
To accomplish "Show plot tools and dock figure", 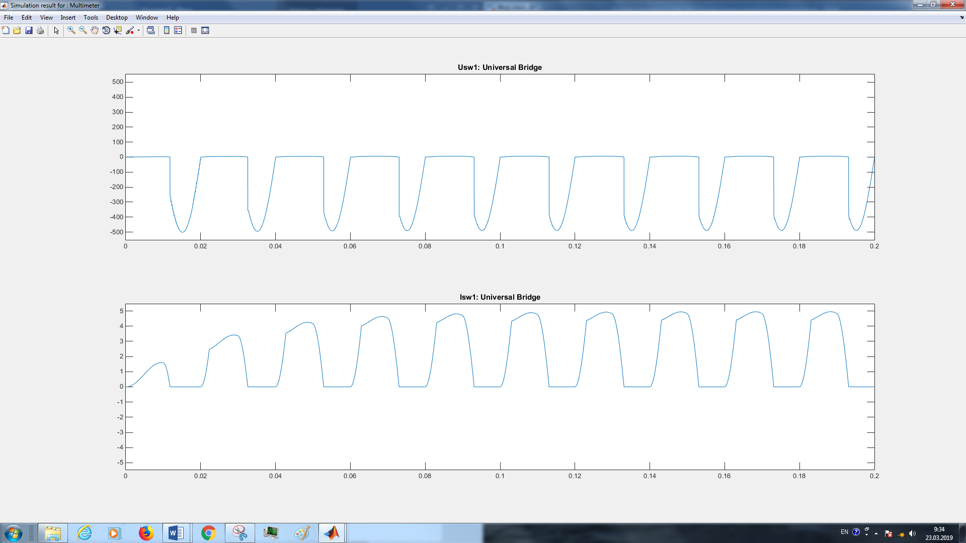I will [x=205, y=31].
